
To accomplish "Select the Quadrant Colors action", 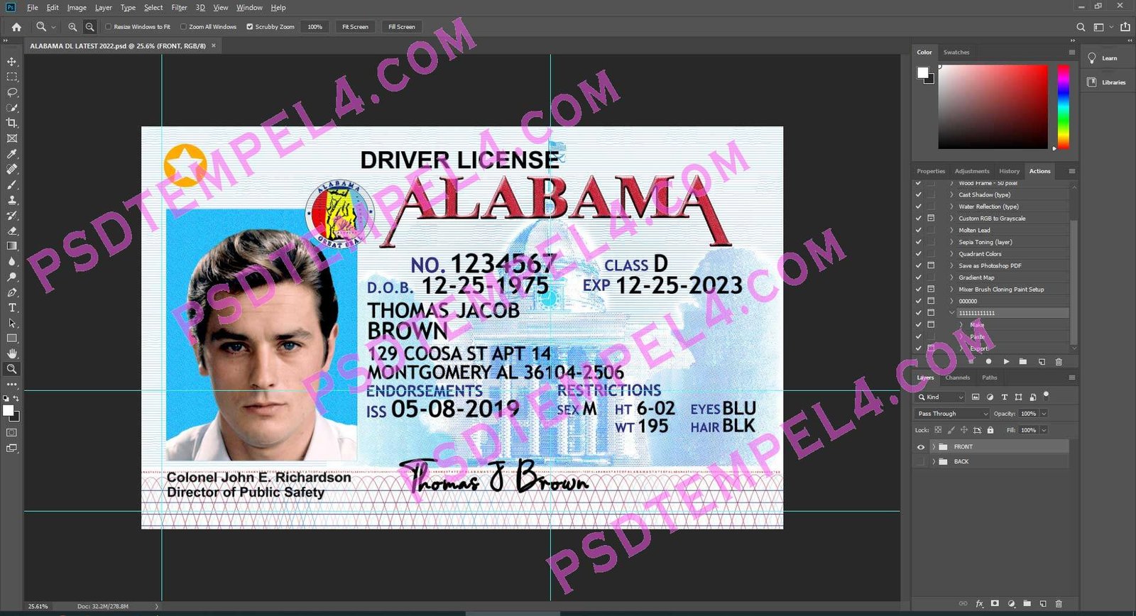I will coord(980,254).
